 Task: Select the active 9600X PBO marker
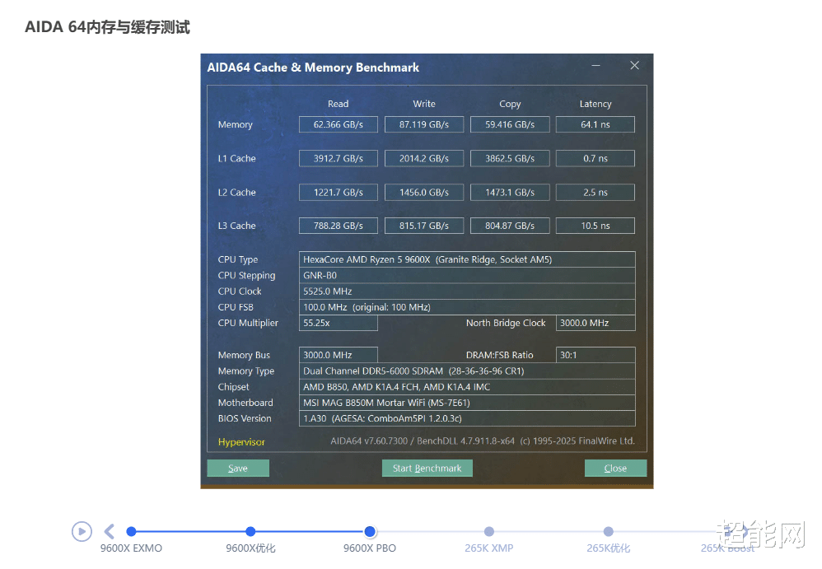click(x=370, y=532)
